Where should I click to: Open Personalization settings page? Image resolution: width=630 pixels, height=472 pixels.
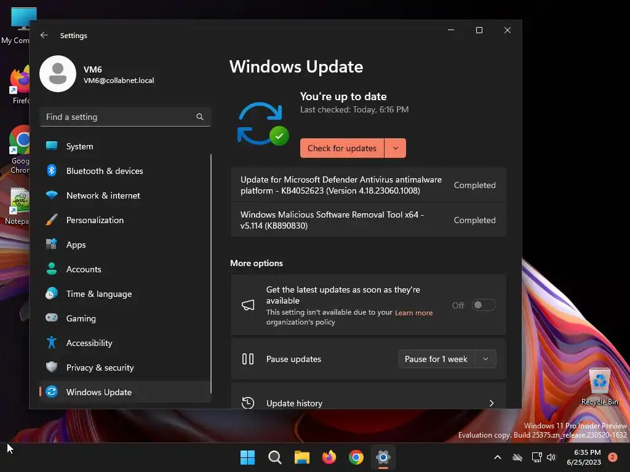126,220
